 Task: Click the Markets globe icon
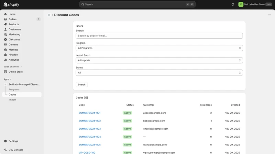5,50
